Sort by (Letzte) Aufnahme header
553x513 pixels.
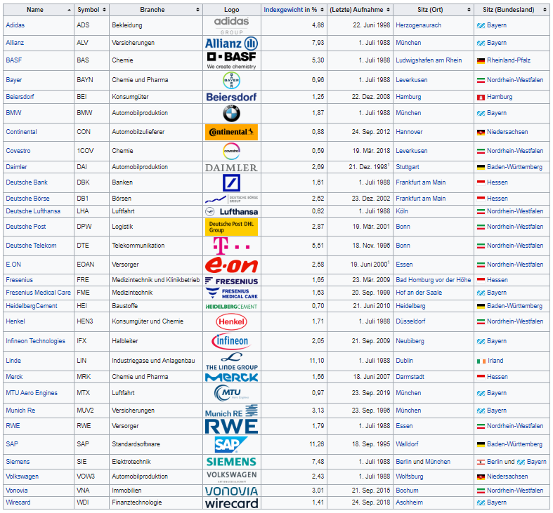click(360, 10)
